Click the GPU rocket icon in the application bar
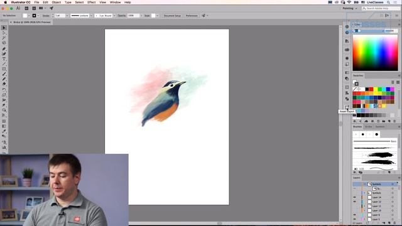This screenshot has width=402, height=226. click(52, 8)
